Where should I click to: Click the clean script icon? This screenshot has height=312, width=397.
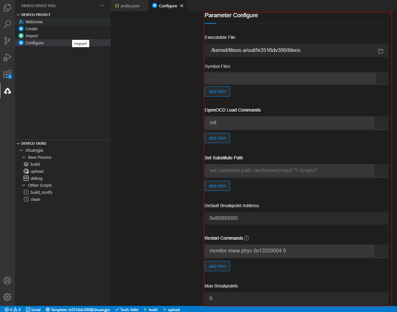click(26, 199)
